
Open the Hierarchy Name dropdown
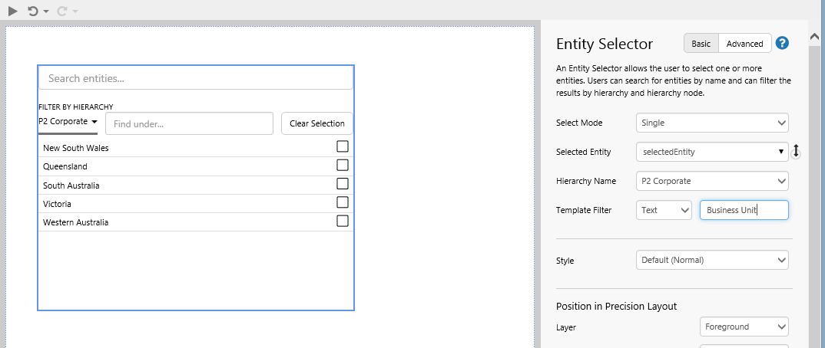coord(712,181)
